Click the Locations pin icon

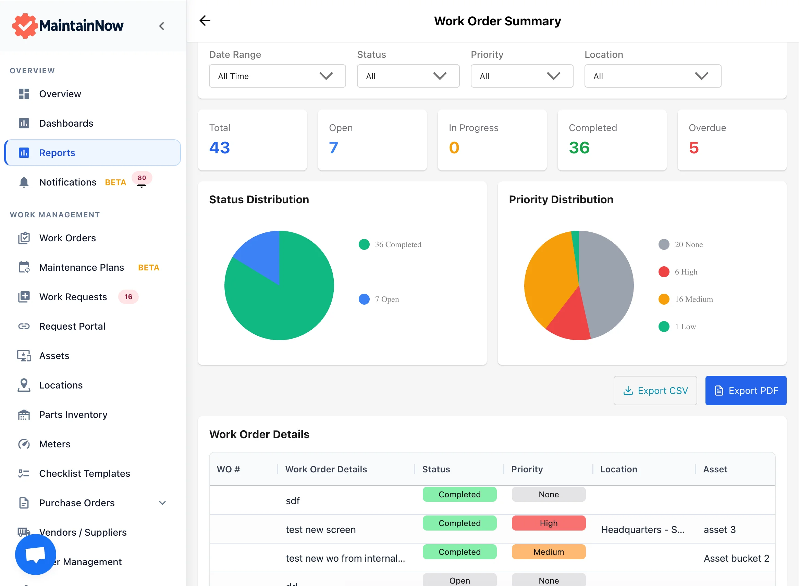click(x=24, y=385)
